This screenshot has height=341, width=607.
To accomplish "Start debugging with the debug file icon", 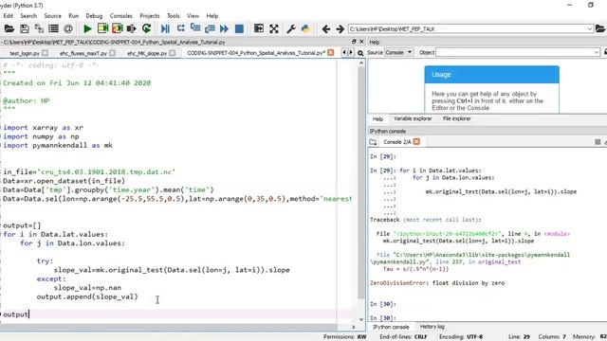I will (x=165, y=28).
